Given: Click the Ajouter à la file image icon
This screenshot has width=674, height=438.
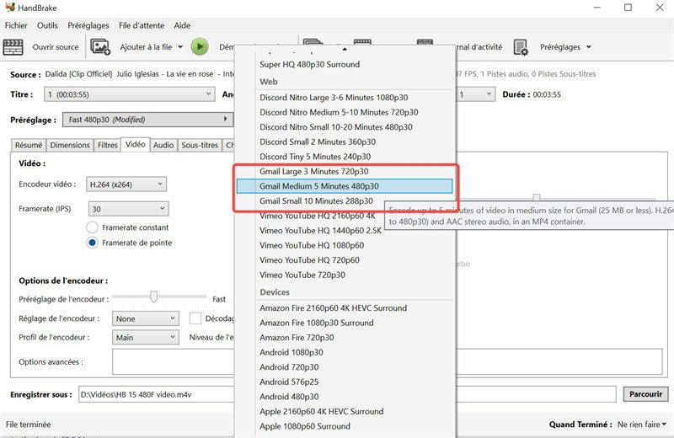Looking at the screenshot, I should click(100, 47).
